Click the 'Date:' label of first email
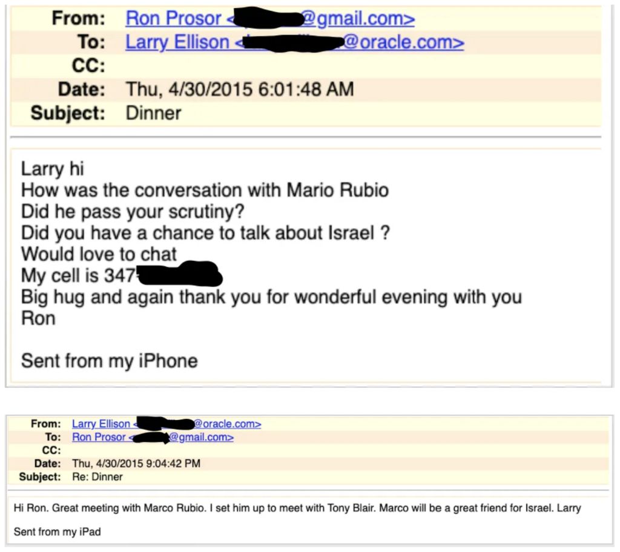Image resolution: width=620 pixels, height=552 pixels. coord(82,90)
